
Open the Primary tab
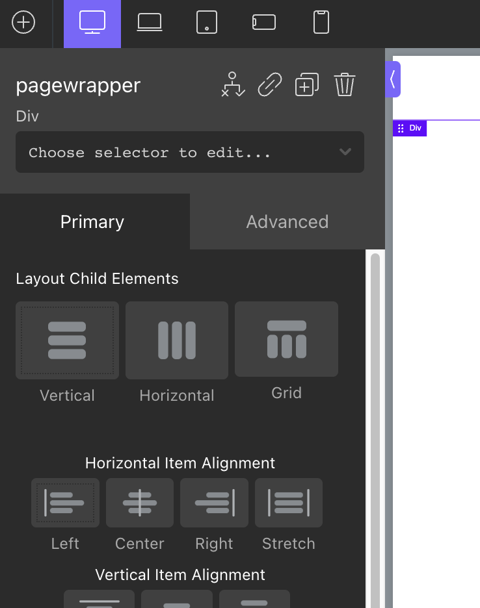[92, 222]
